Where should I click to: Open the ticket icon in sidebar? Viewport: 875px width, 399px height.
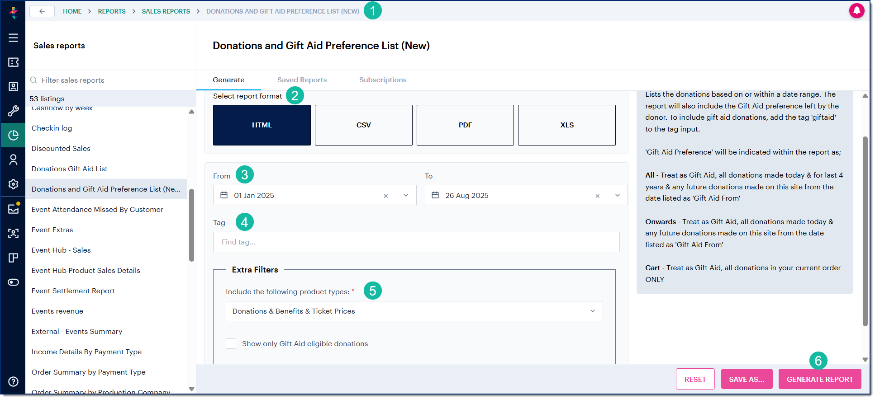[13, 62]
